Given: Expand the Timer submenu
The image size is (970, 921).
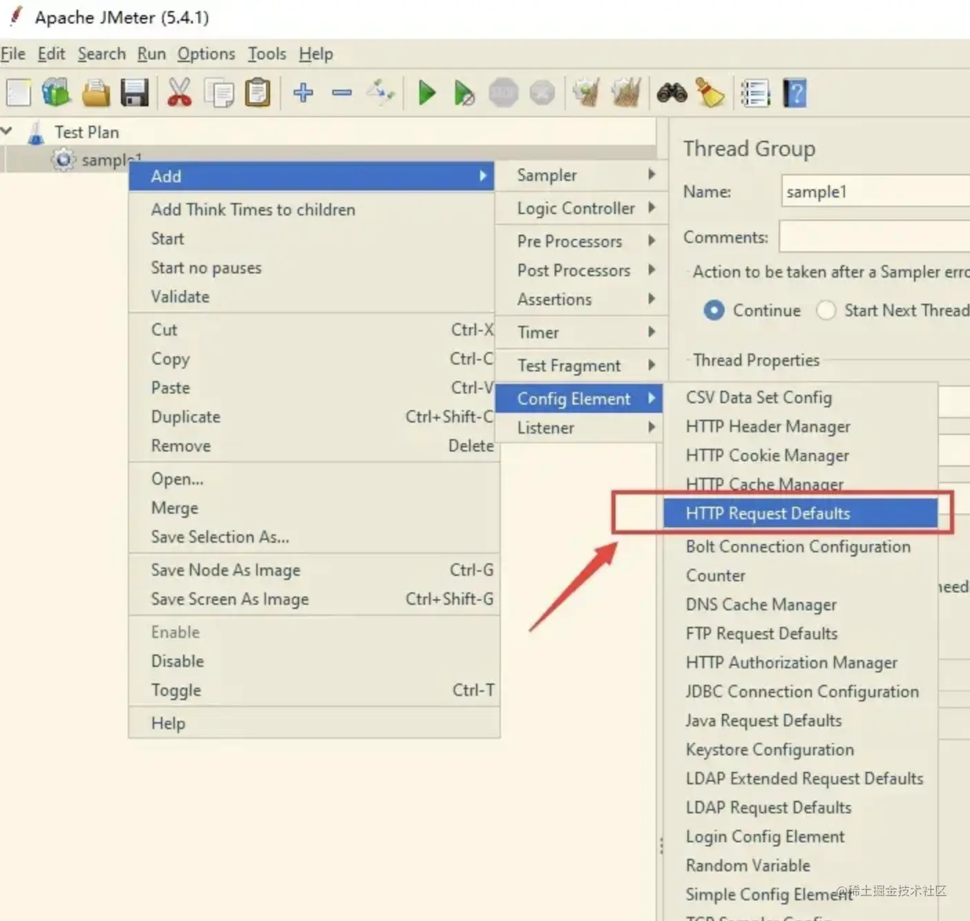Looking at the screenshot, I should 582,332.
